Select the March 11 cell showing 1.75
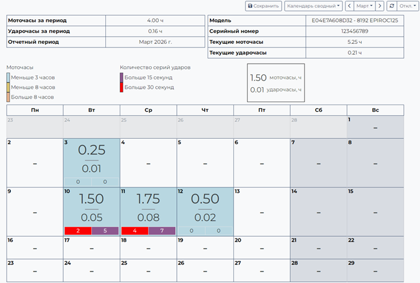 click(148, 207)
